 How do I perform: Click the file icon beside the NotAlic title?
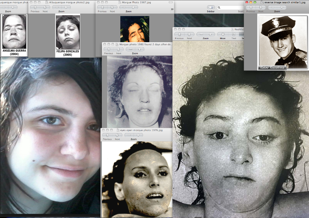pyautogui.click(x=232, y=29)
